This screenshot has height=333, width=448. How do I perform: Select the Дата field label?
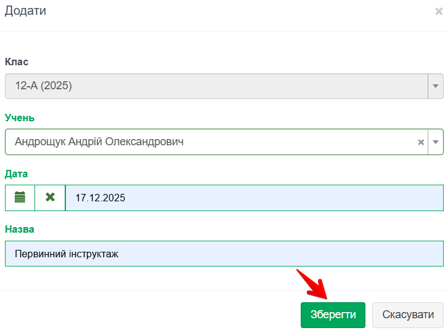17,174
